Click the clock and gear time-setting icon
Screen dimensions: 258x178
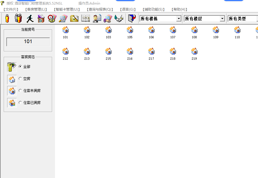click(52, 18)
